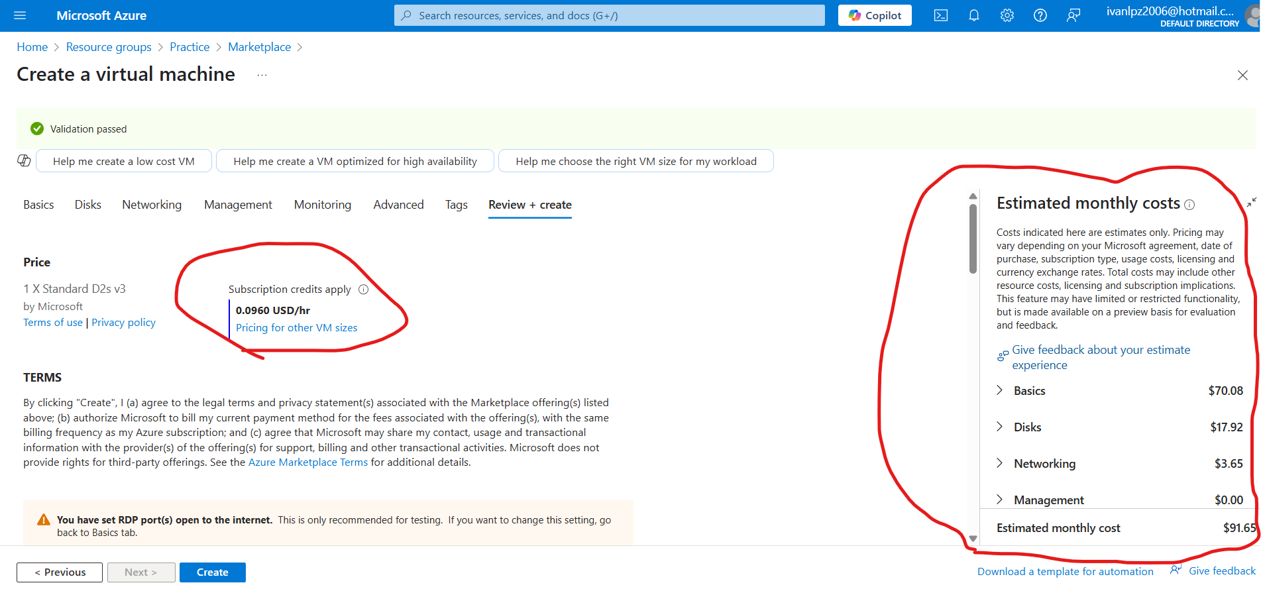Click the Copilot suggestions icon beside prompts
Viewport: 1263px width, 593px height.
coord(25,161)
